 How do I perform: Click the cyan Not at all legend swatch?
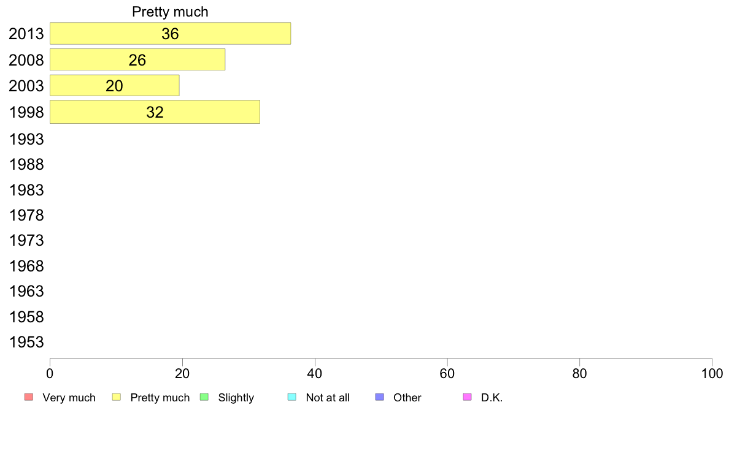click(x=292, y=397)
